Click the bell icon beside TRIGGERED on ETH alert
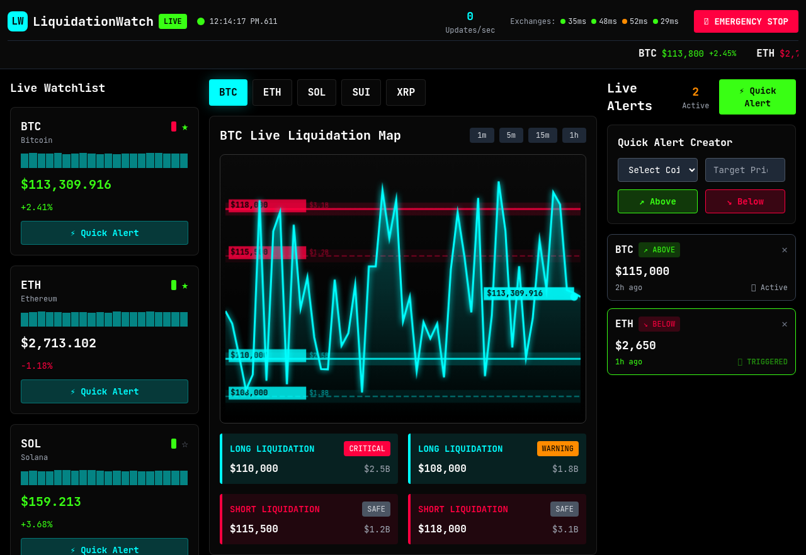 741,362
